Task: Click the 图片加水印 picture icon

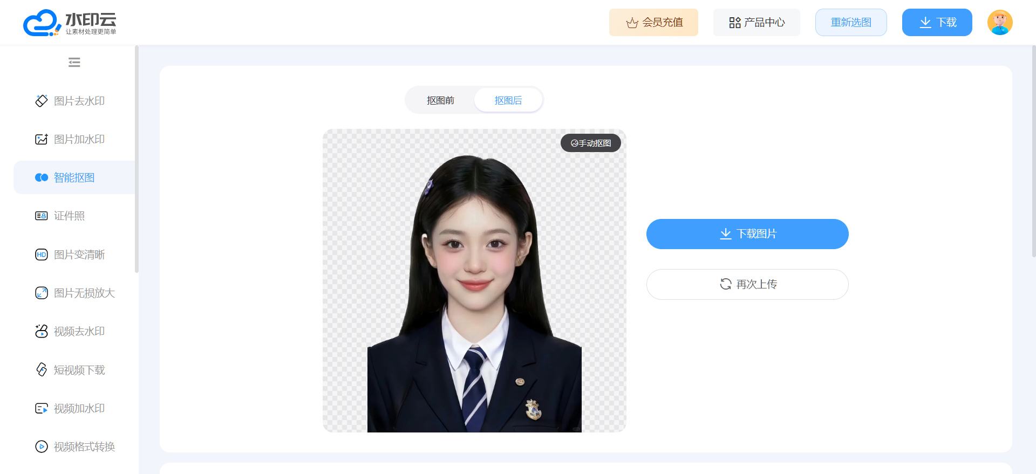Action: pyautogui.click(x=42, y=139)
